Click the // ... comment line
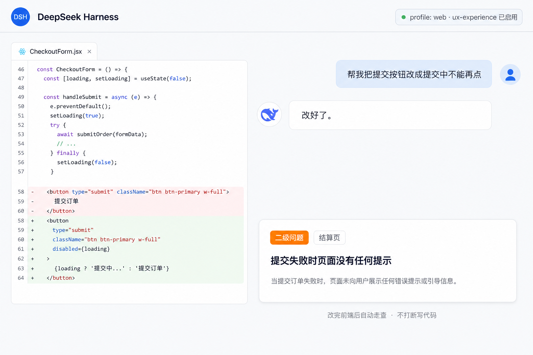The image size is (533, 355). pos(66,144)
